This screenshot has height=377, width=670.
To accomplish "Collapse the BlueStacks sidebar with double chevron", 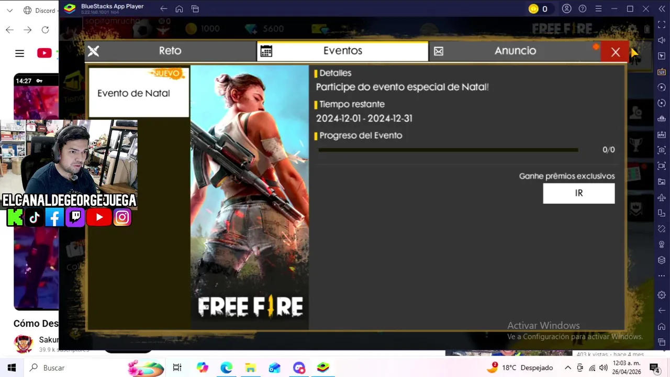I will pyautogui.click(x=662, y=9).
